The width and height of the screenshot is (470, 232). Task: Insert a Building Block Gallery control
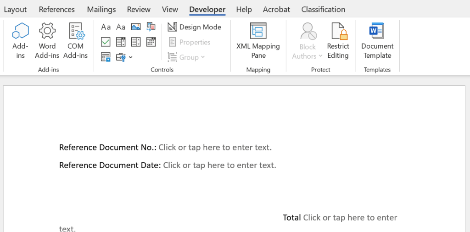pyautogui.click(x=151, y=27)
